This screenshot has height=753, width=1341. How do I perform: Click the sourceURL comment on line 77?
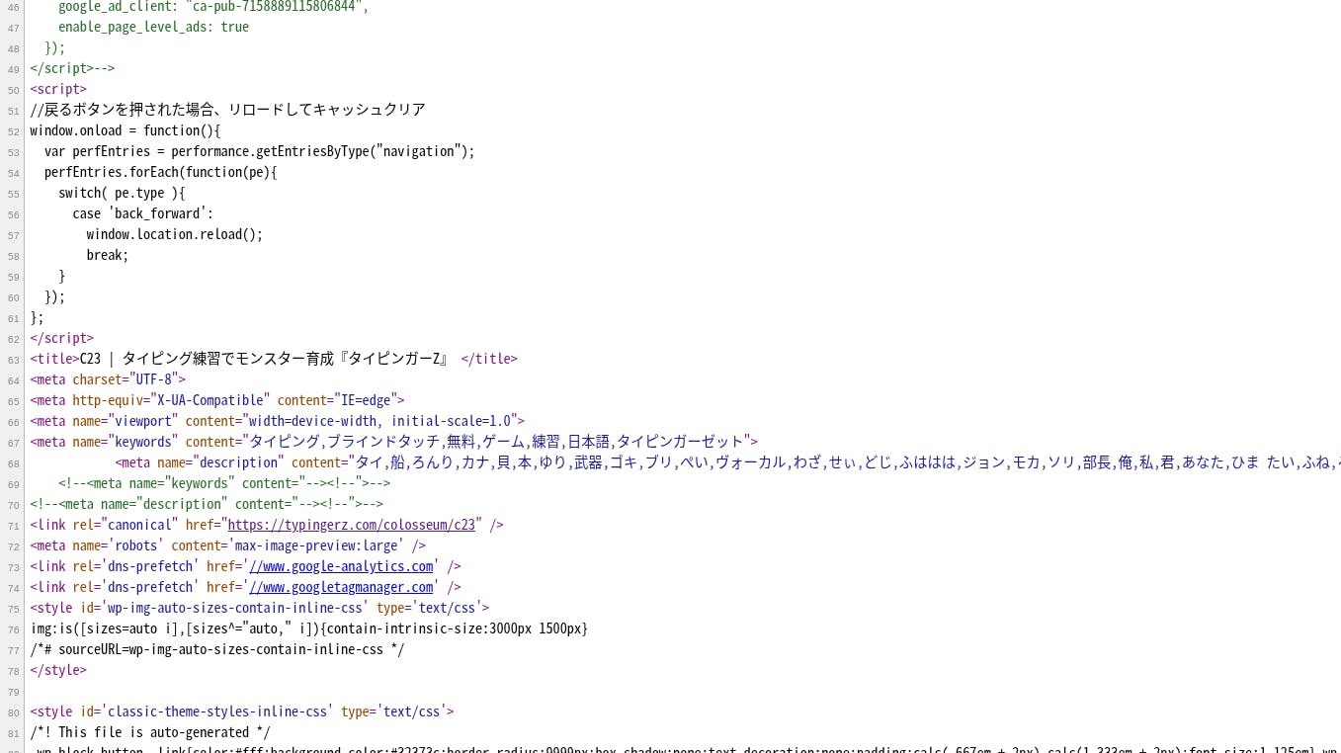(216, 649)
